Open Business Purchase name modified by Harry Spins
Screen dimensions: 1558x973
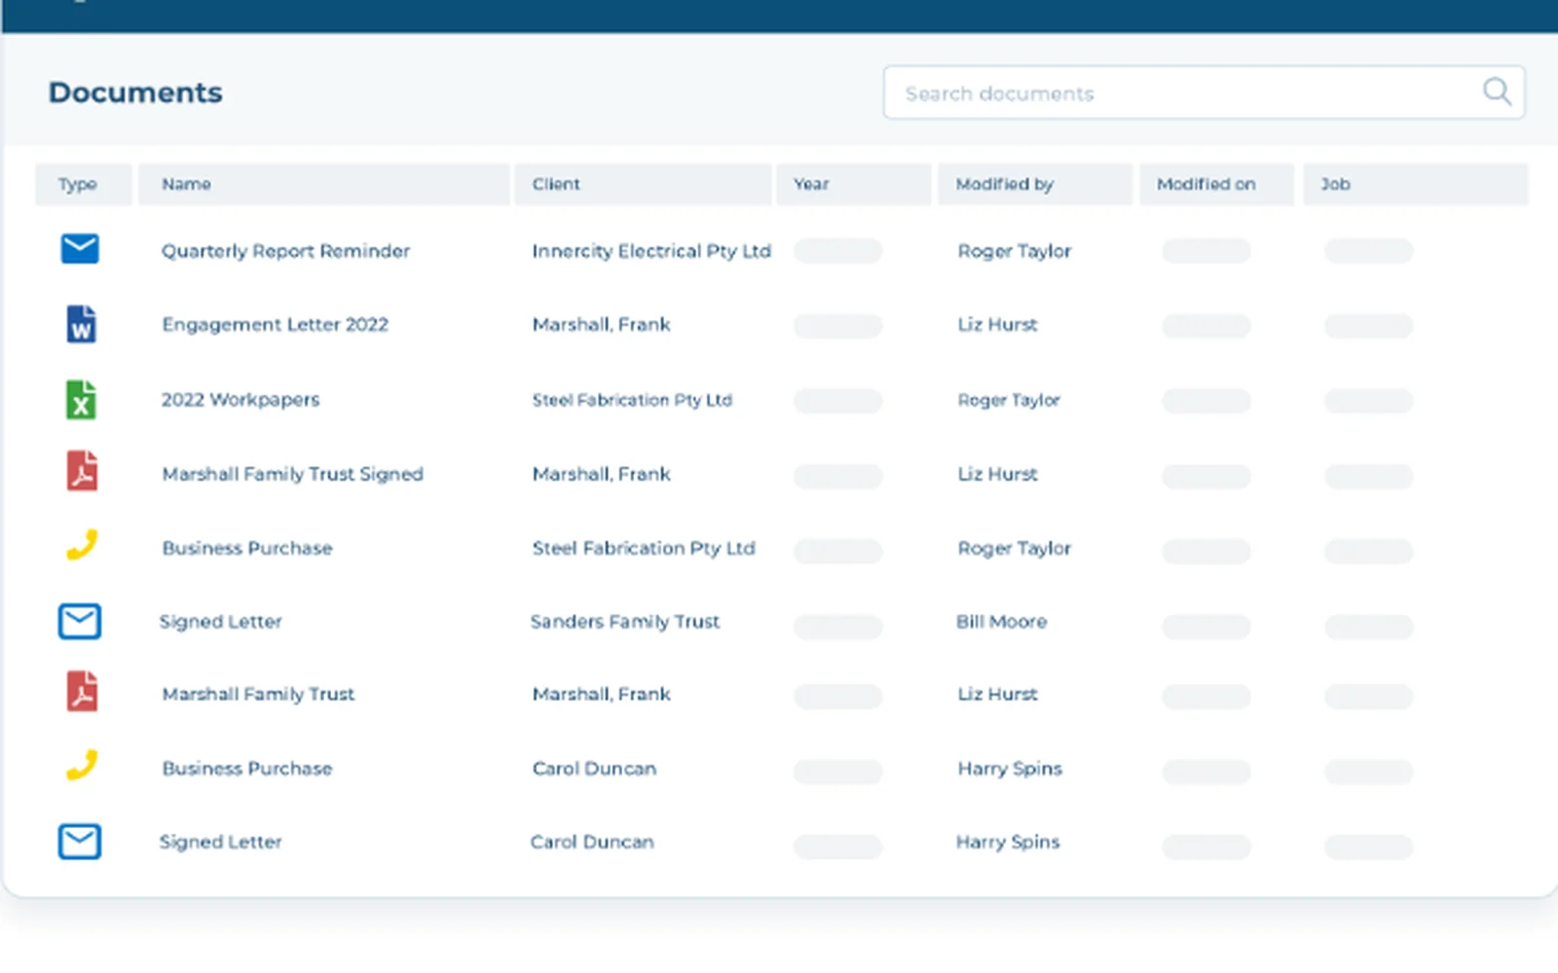click(x=247, y=769)
